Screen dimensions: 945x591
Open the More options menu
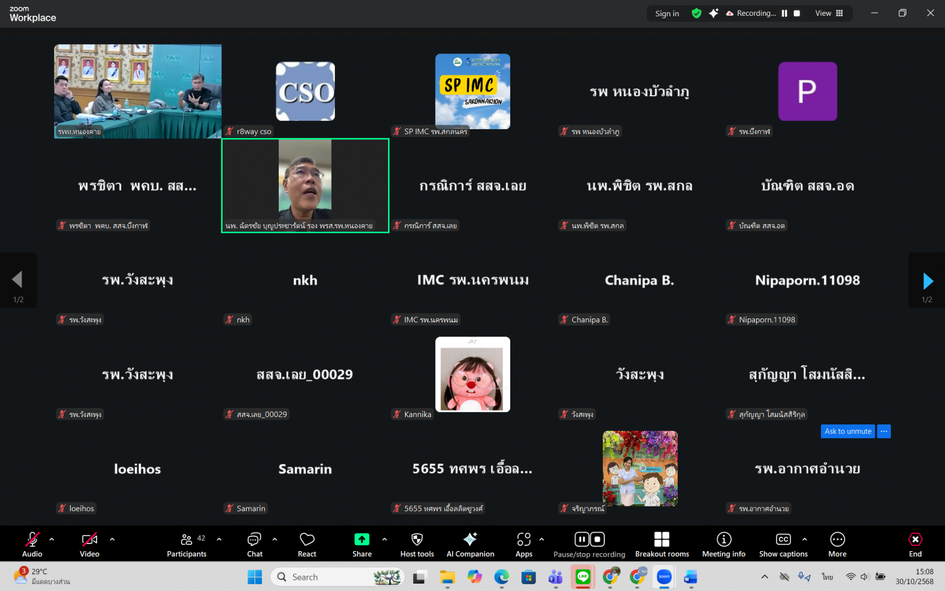coord(837,544)
